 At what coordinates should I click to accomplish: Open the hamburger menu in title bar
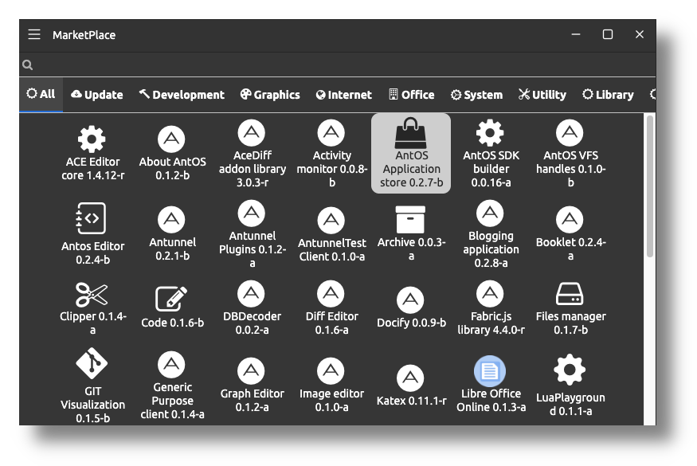pyautogui.click(x=33, y=34)
